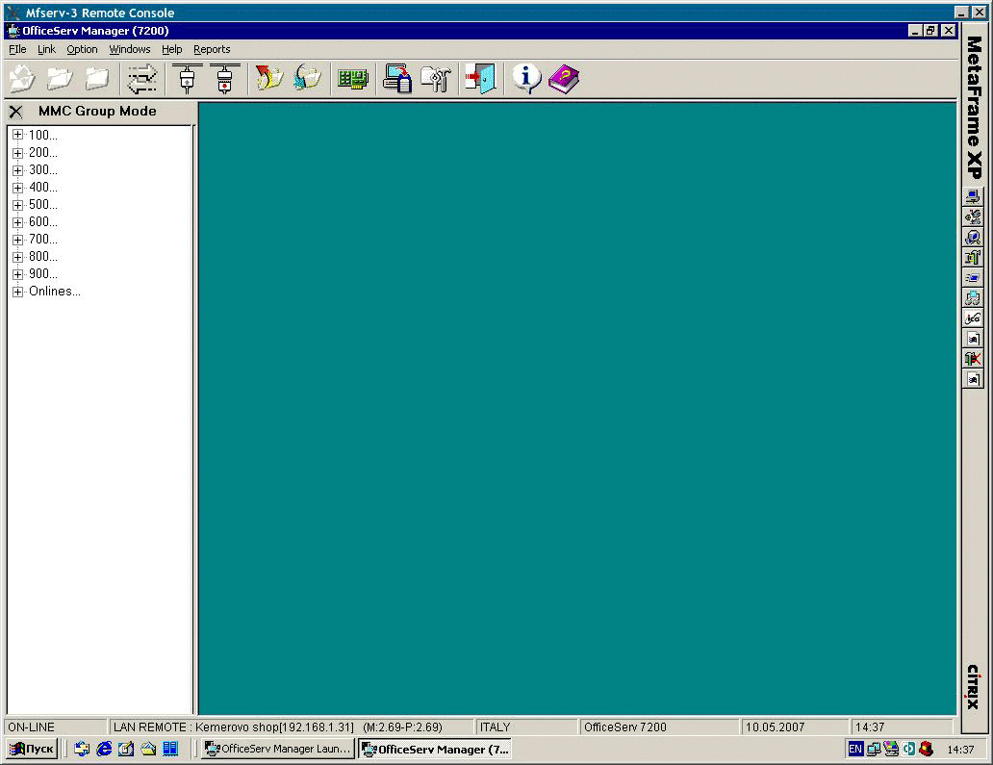Open the green circuit board icon
Image resolution: width=993 pixels, height=765 pixels.
coord(353,79)
